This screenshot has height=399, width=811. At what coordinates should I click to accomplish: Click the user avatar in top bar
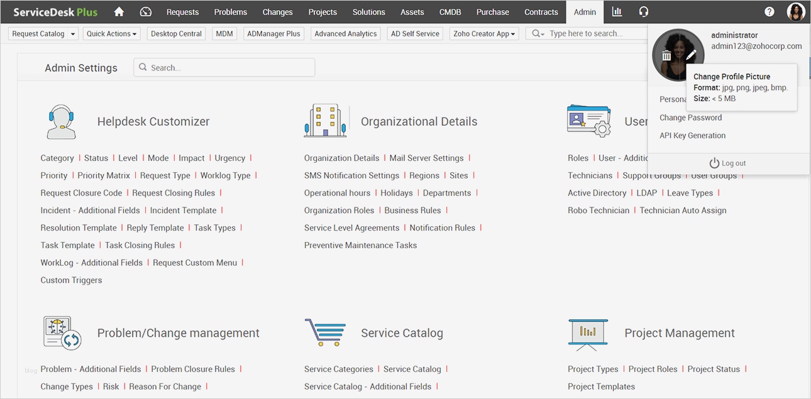795,12
